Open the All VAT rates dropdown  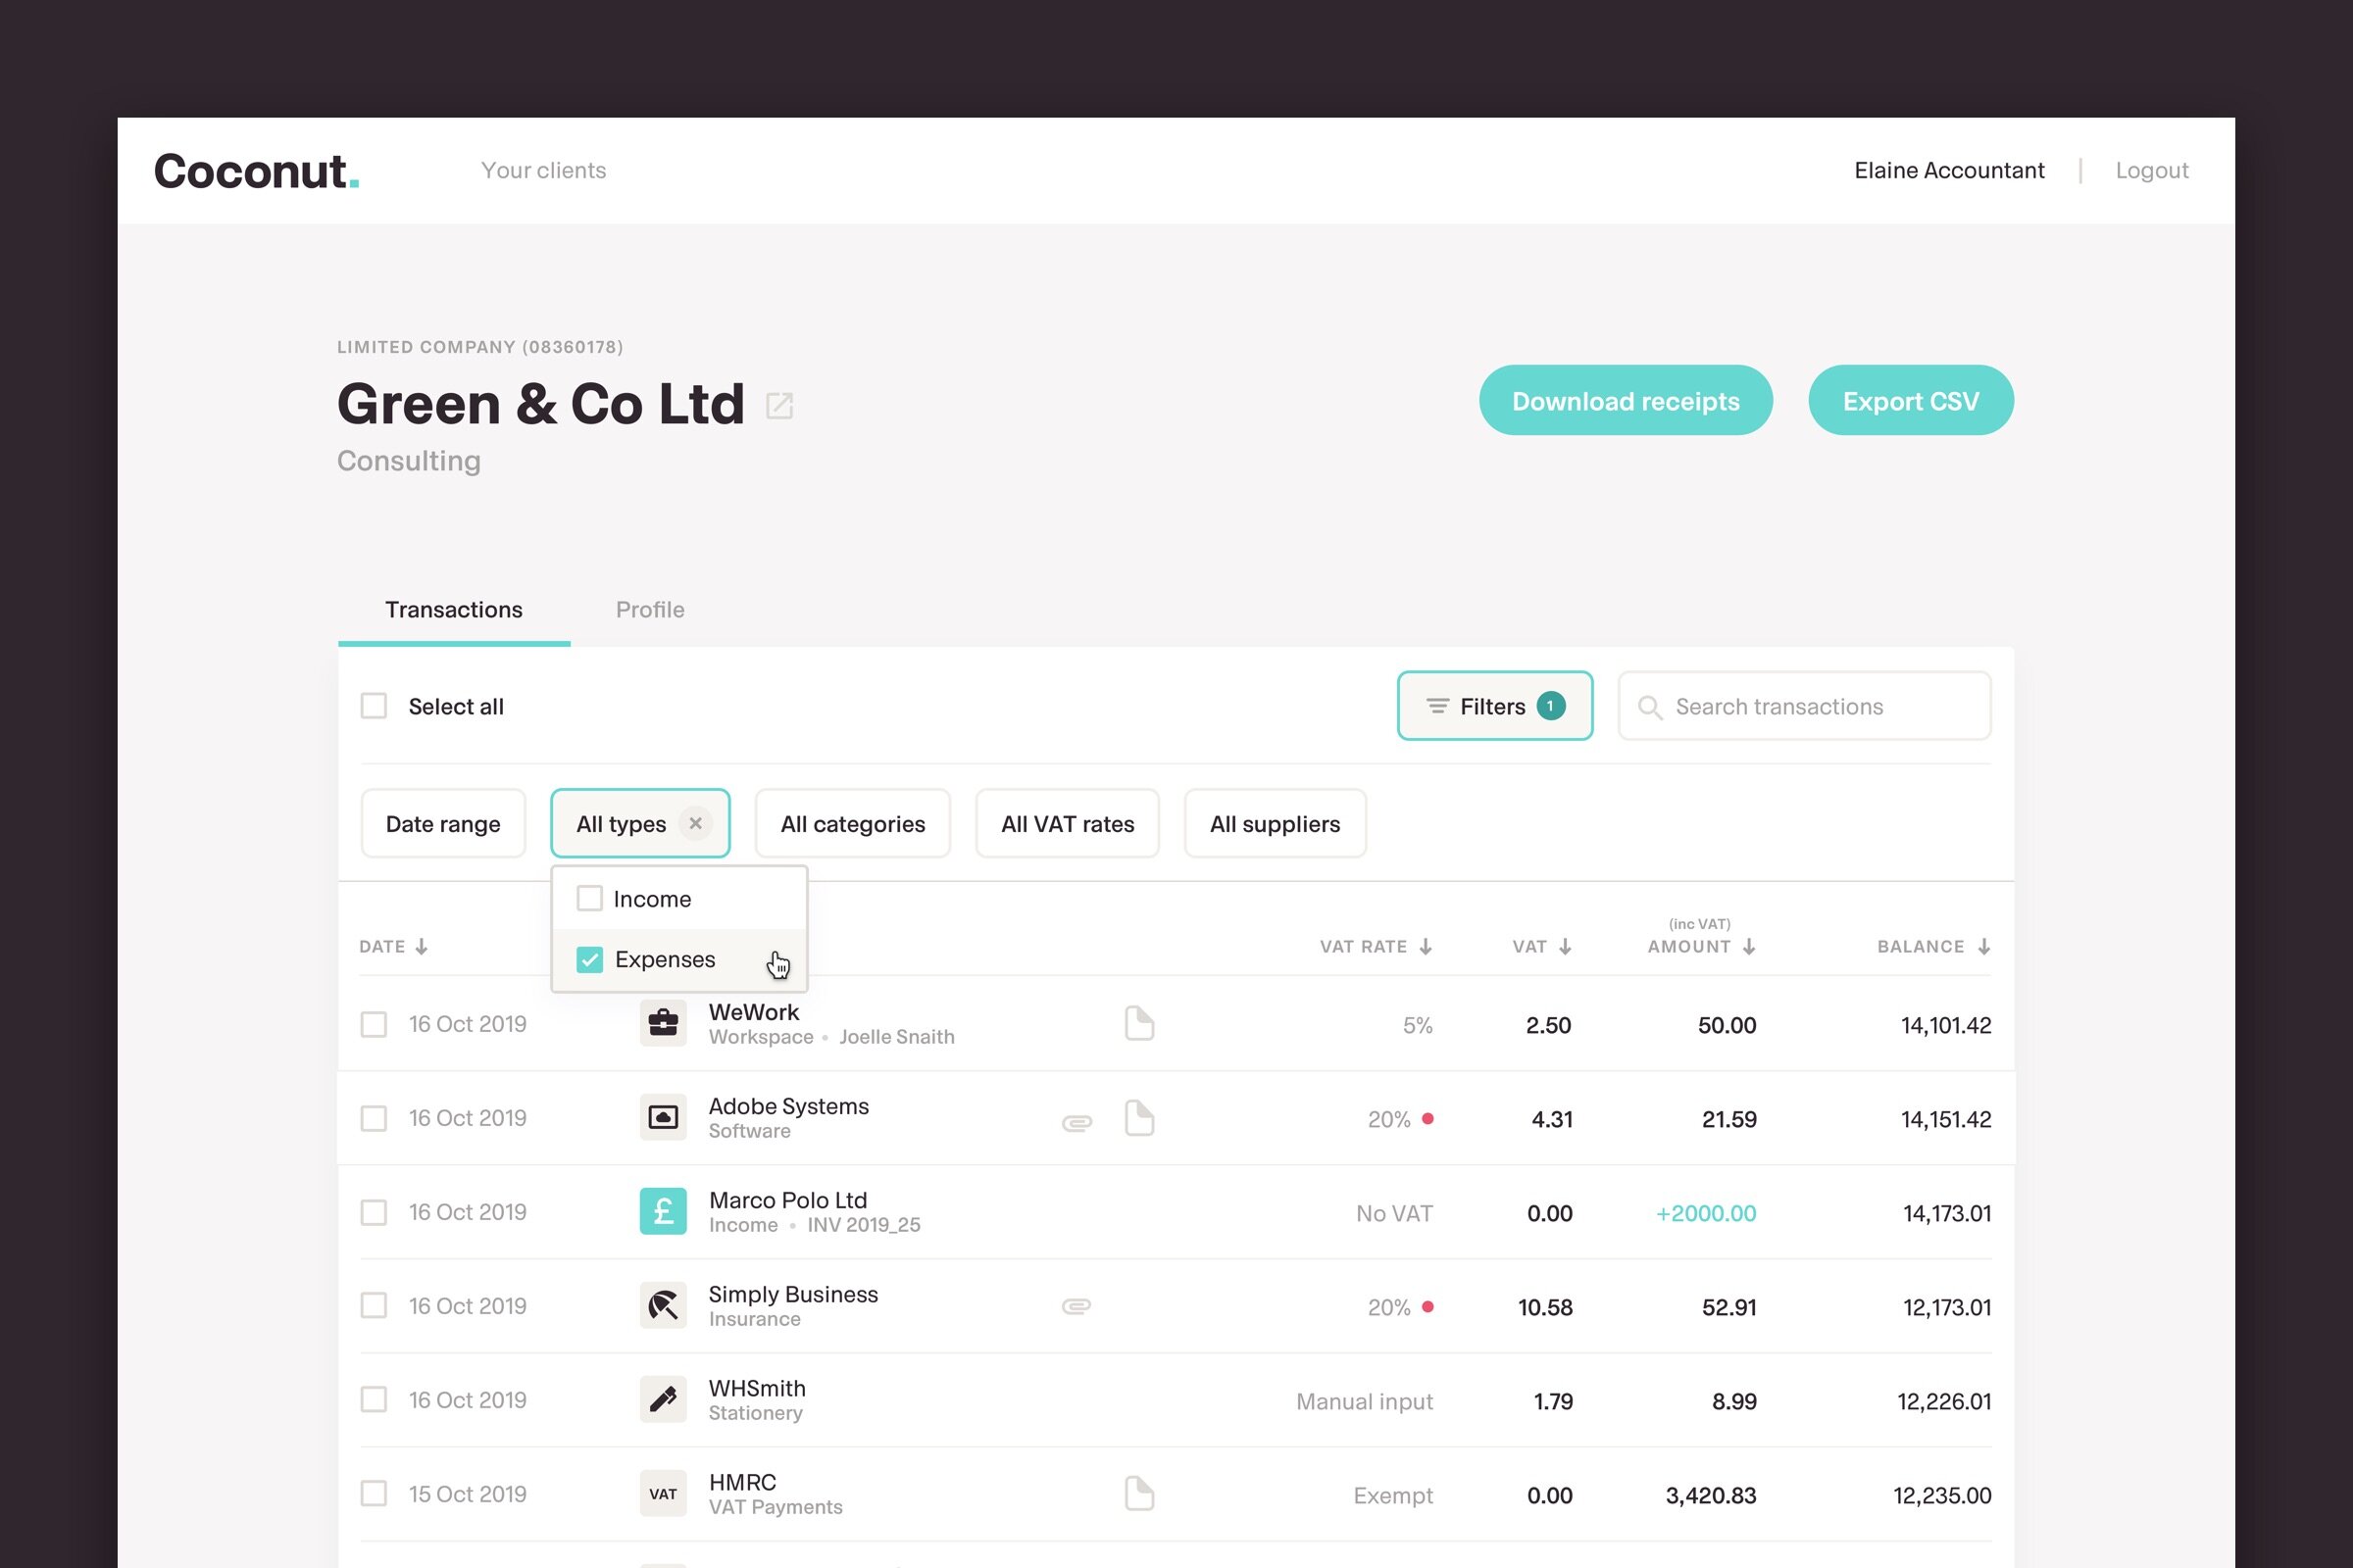point(1067,823)
